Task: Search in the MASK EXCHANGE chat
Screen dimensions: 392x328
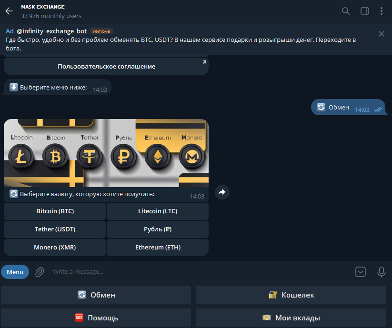Action: pyautogui.click(x=345, y=11)
